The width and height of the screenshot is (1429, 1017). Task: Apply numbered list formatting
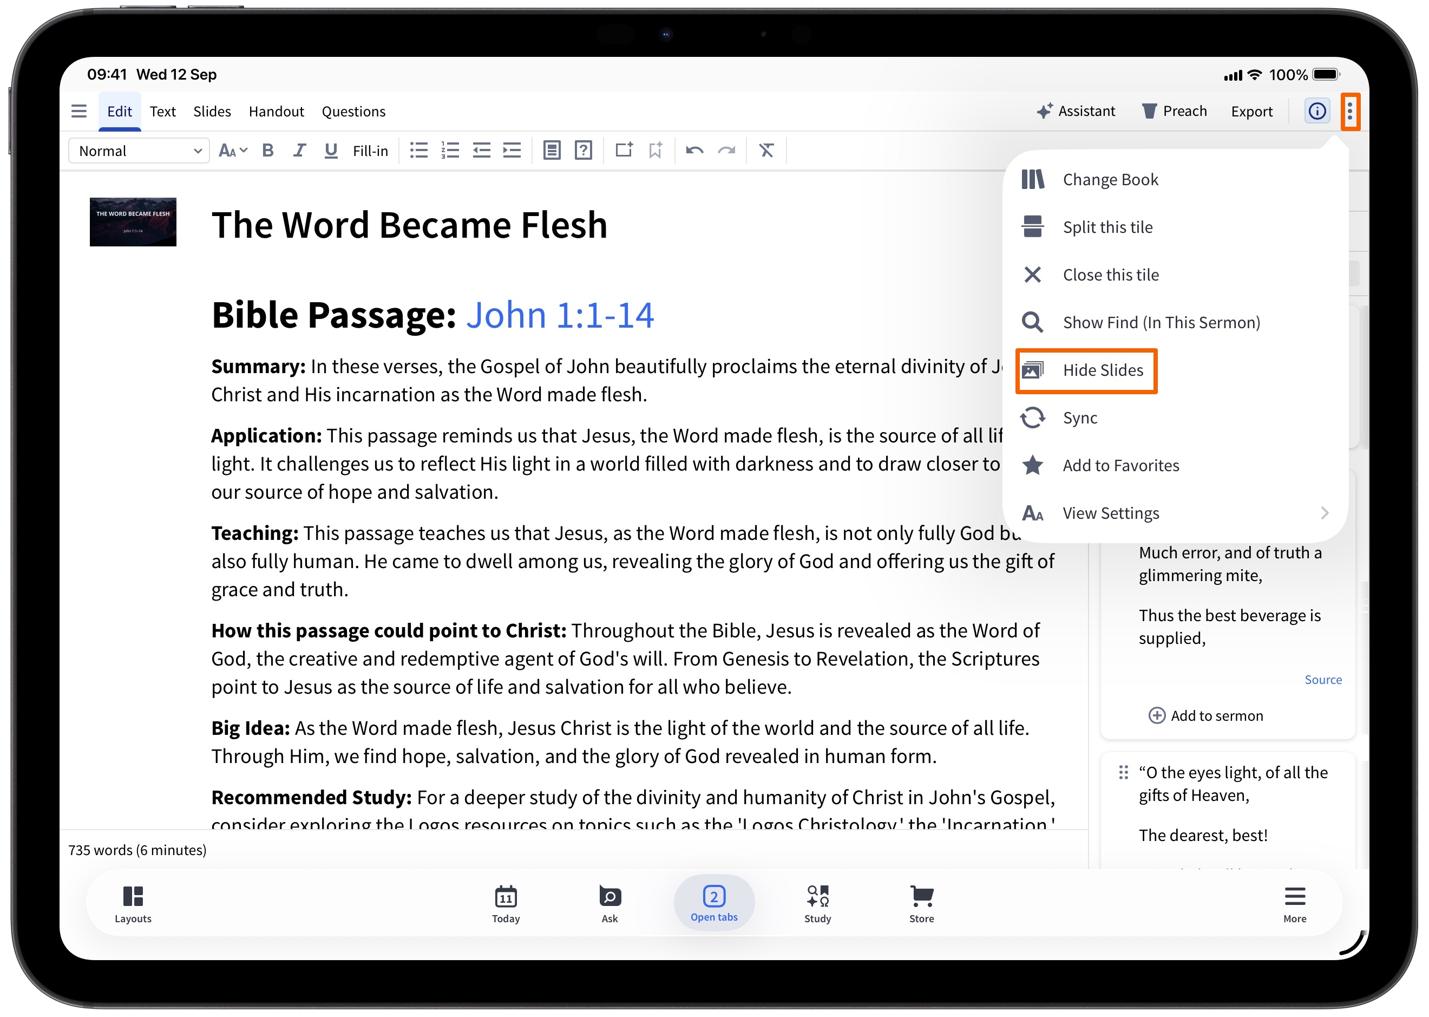pos(450,151)
